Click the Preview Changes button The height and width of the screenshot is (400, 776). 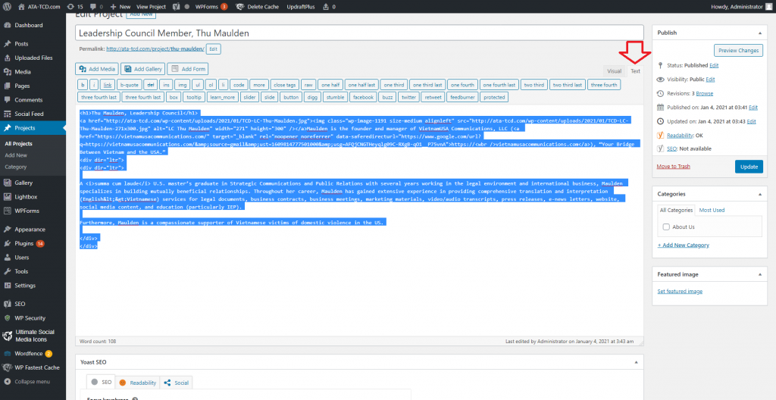click(x=738, y=51)
